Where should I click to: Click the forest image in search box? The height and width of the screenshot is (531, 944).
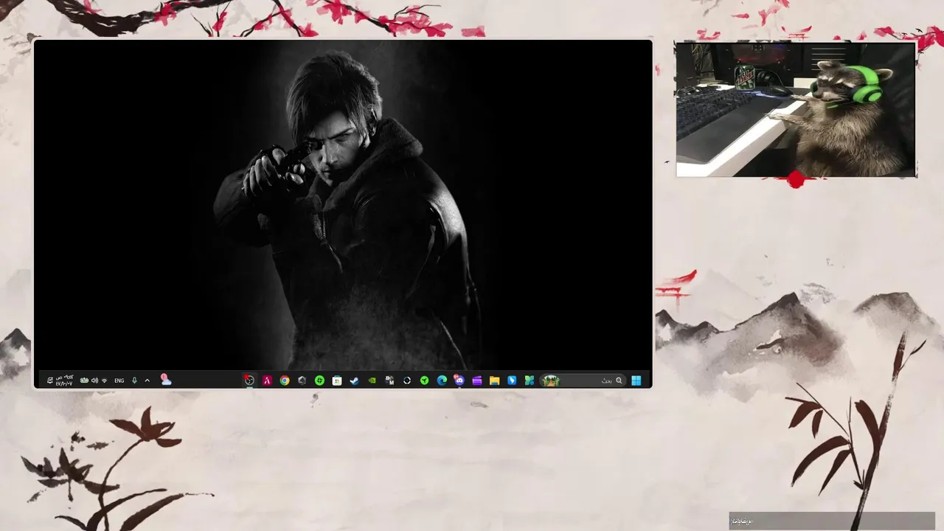(x=550, y=381)
